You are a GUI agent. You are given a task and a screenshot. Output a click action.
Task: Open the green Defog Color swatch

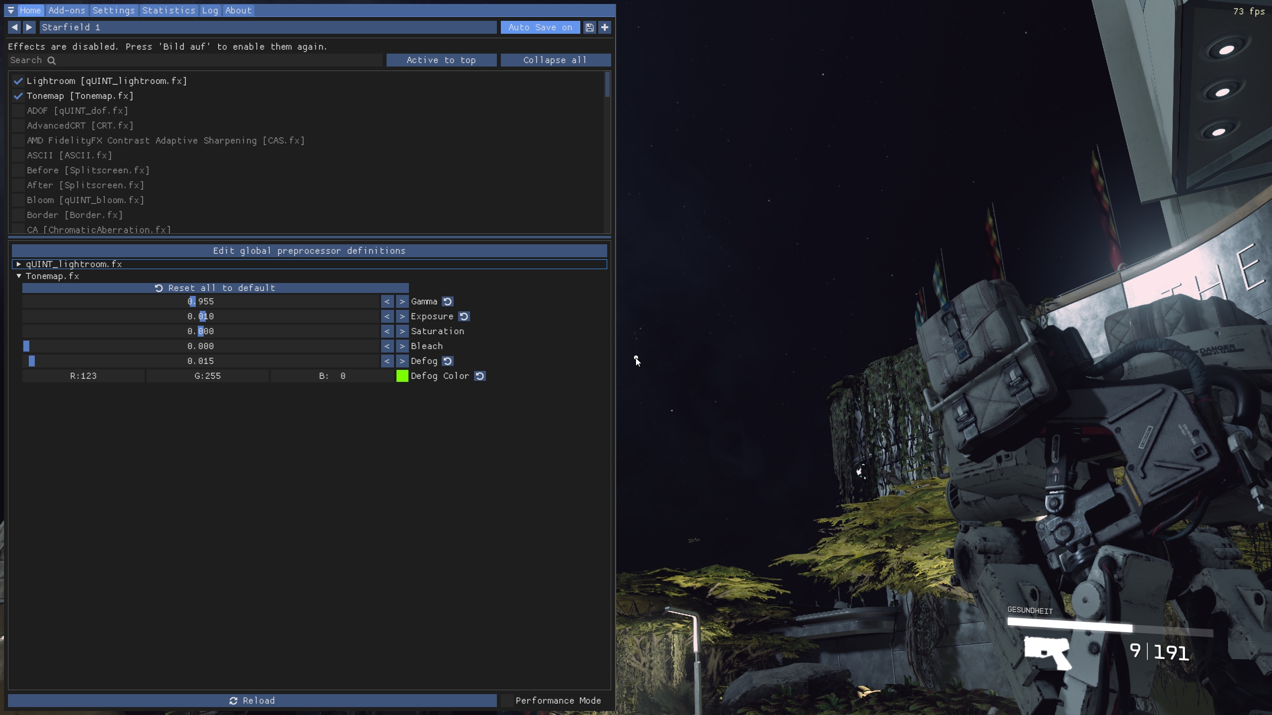coord(402,376)
